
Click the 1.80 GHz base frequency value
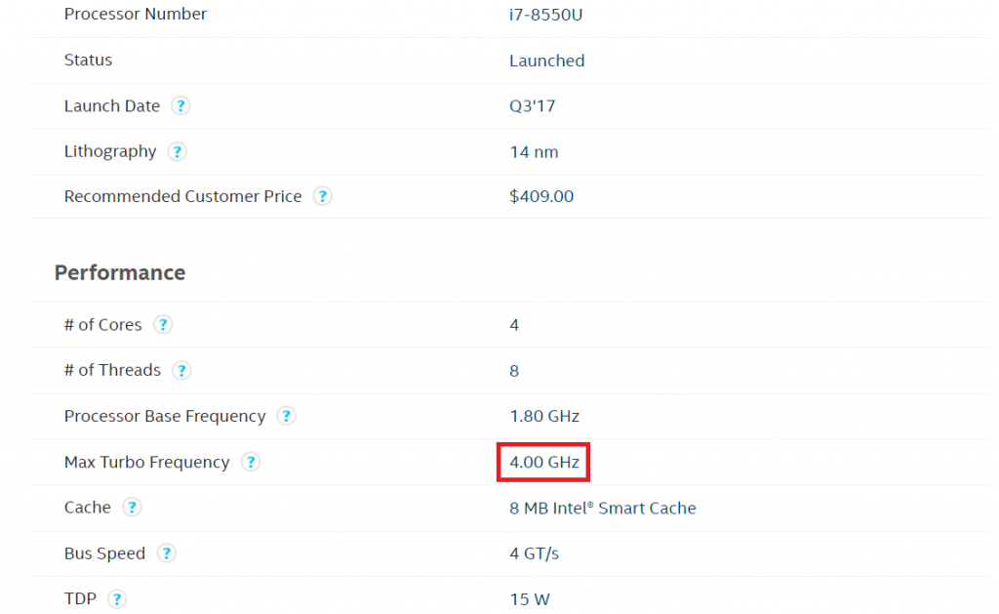point(544,417)
